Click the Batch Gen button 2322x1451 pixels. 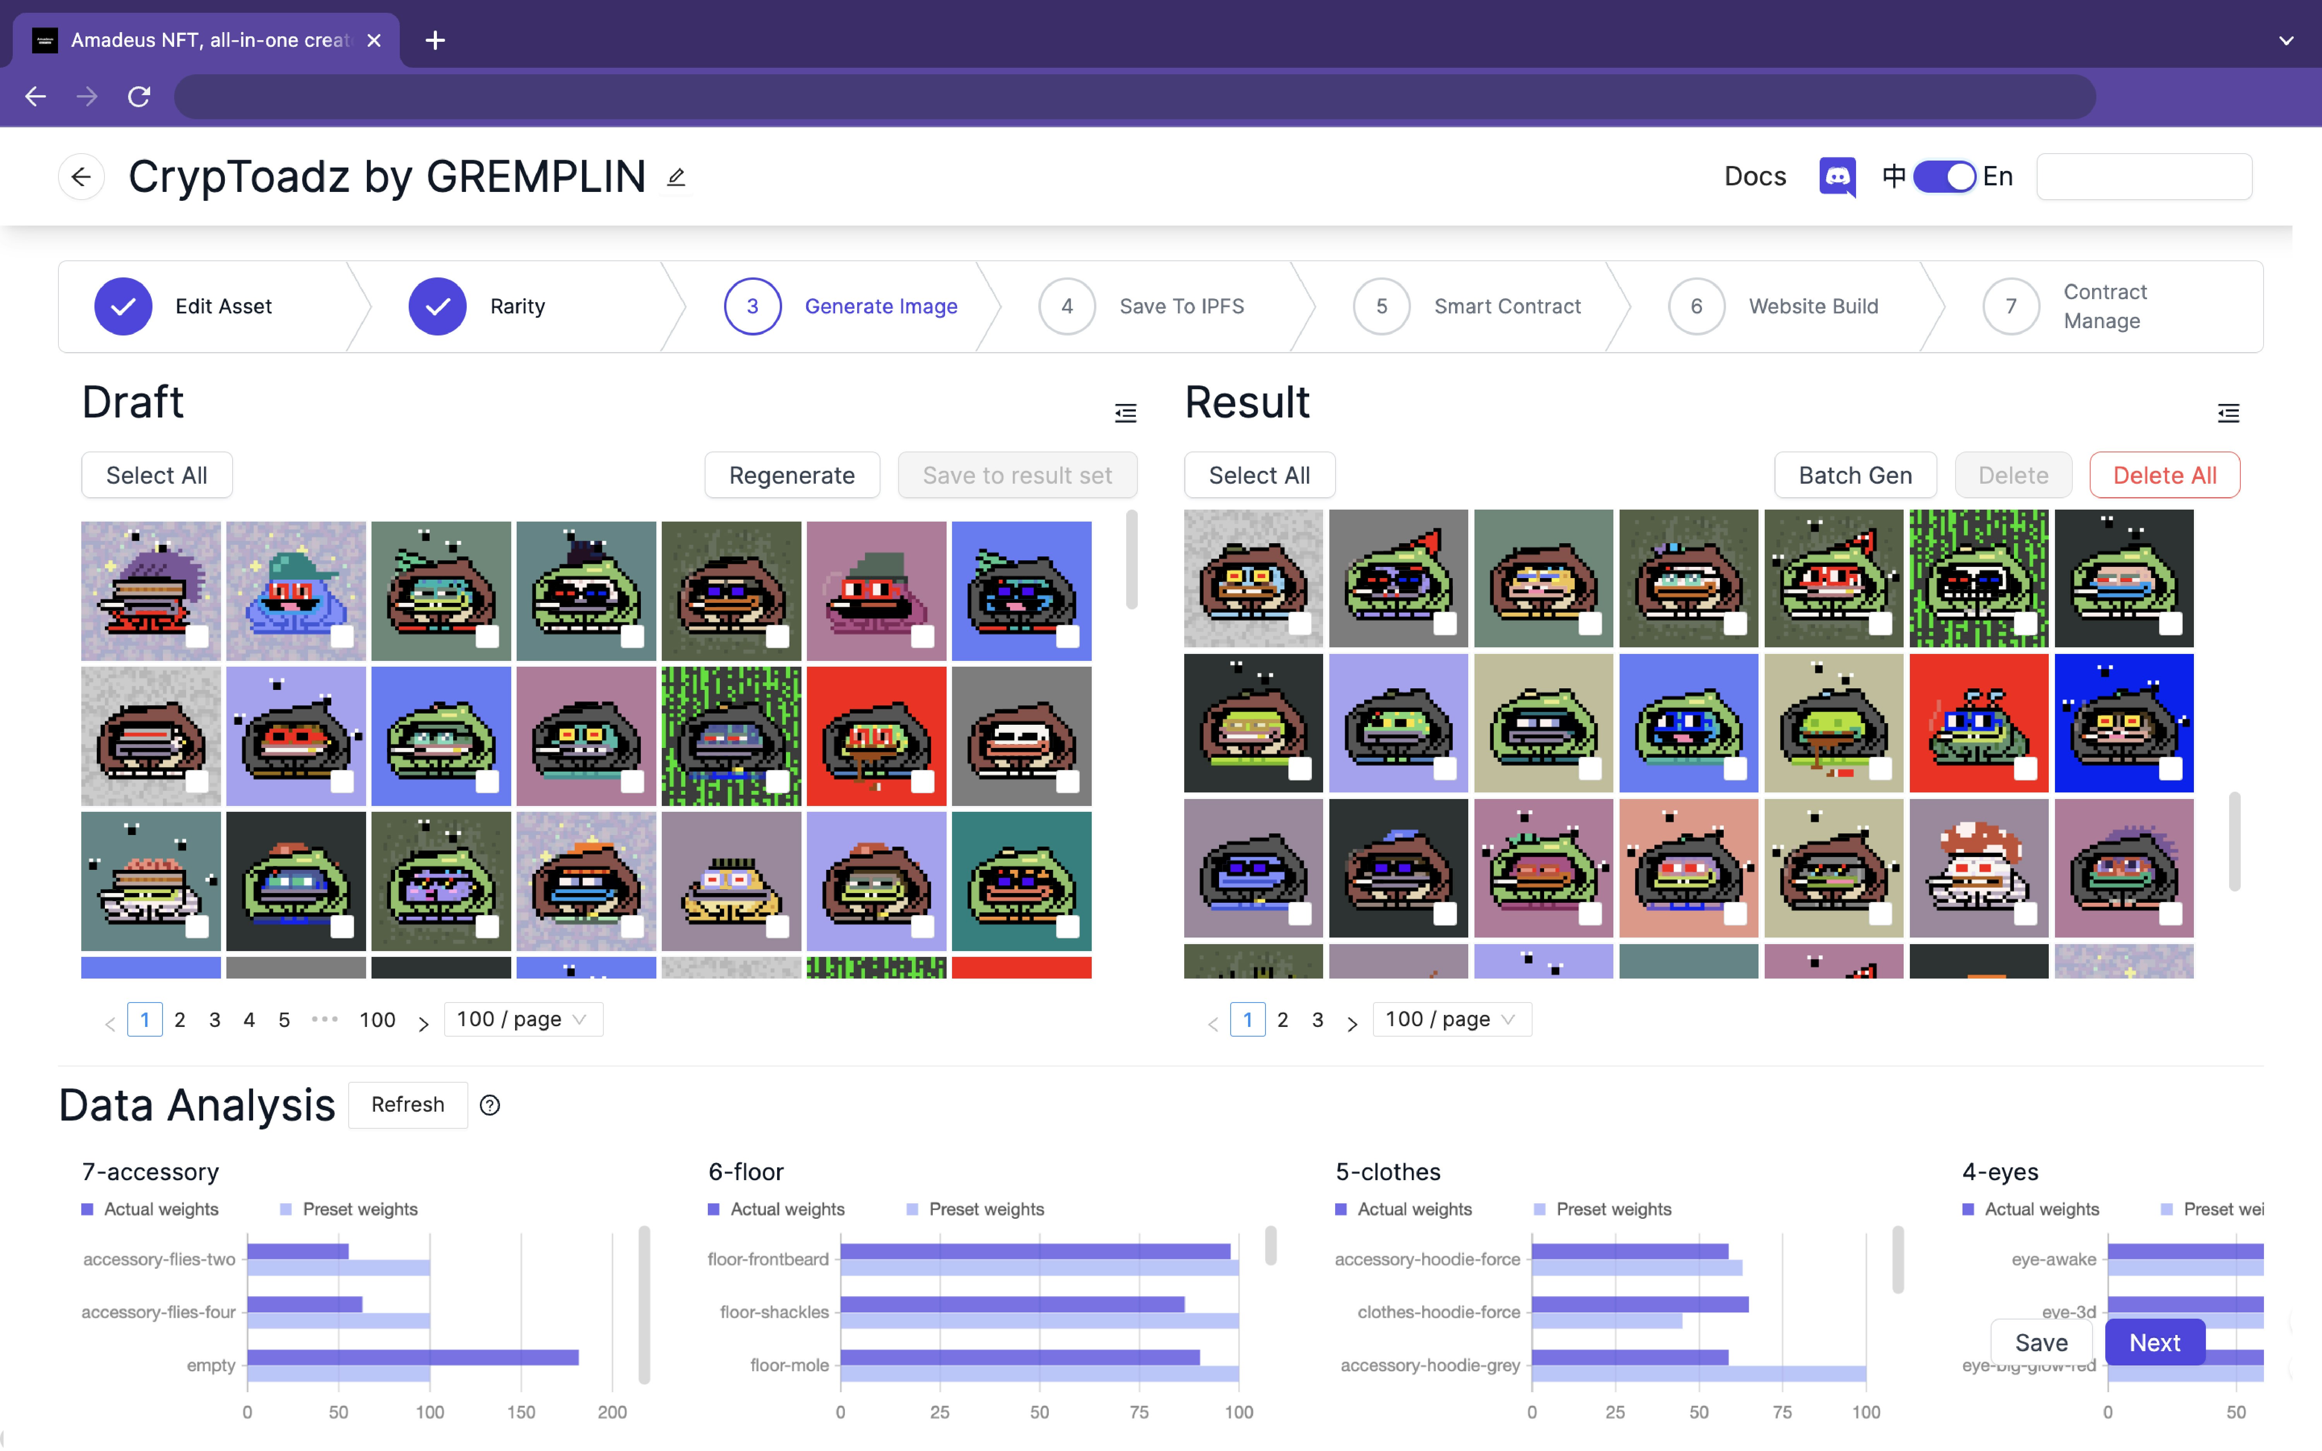point(1855,475)
